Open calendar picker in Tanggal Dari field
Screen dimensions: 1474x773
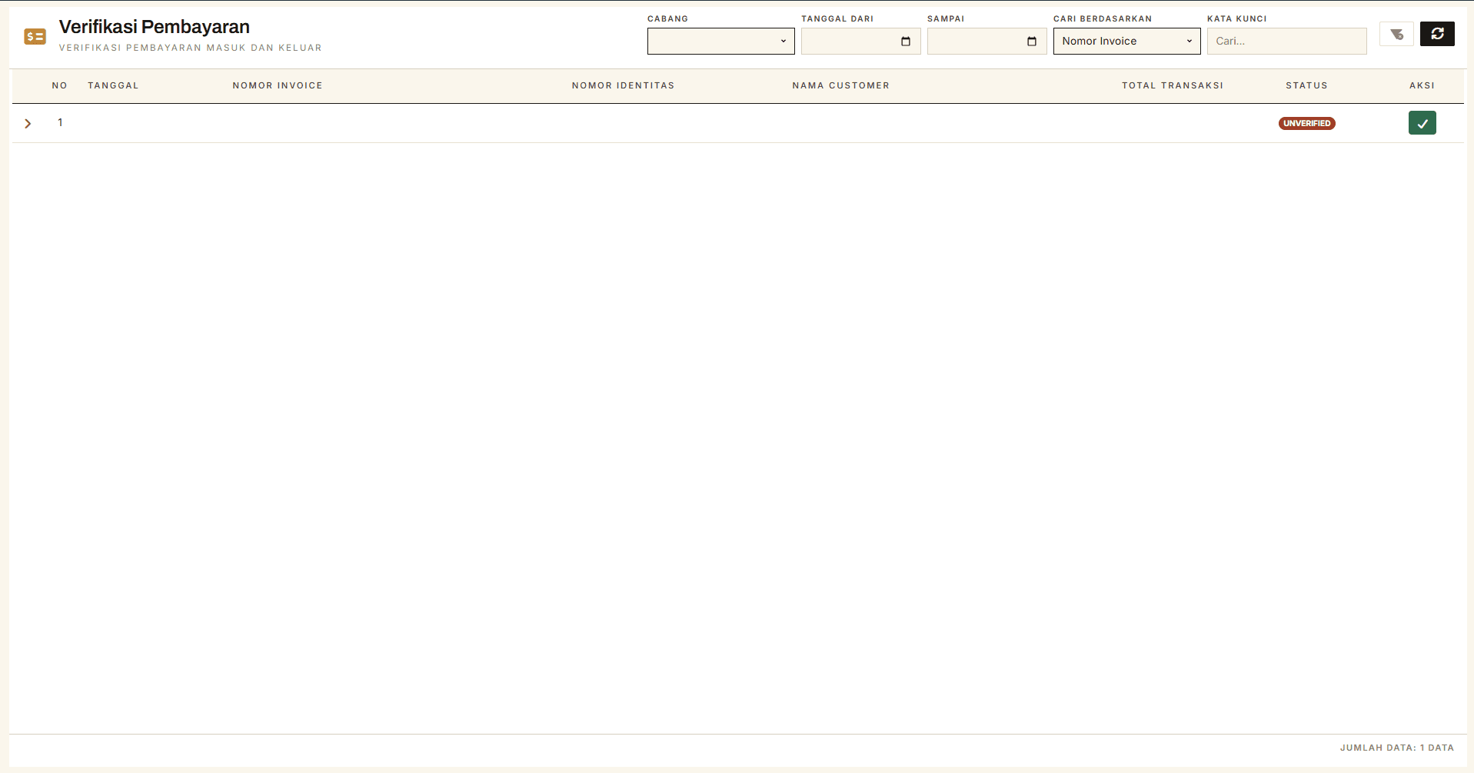[x=906, y=42]
